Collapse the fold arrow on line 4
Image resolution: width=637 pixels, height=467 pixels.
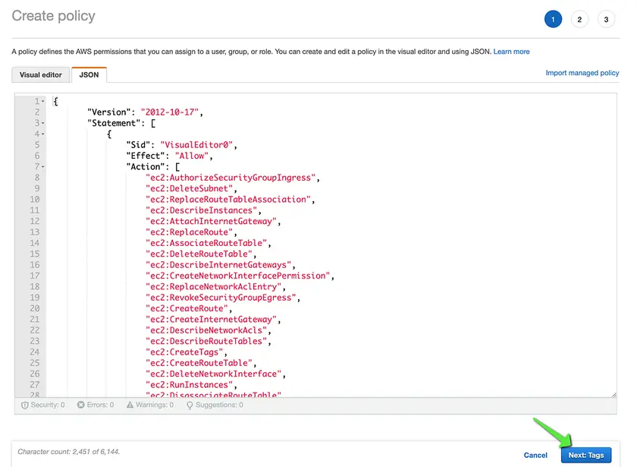pos(43,134)
